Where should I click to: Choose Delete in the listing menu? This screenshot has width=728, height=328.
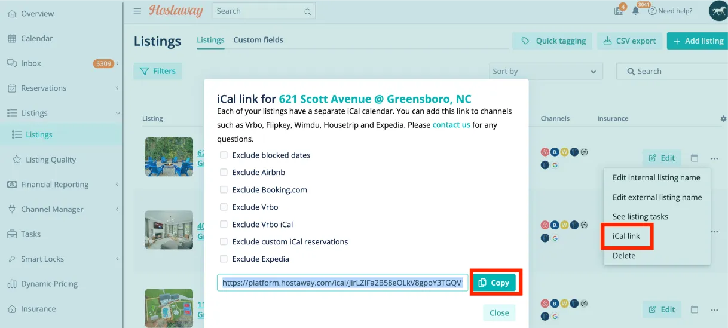click(x=624, y=255)
